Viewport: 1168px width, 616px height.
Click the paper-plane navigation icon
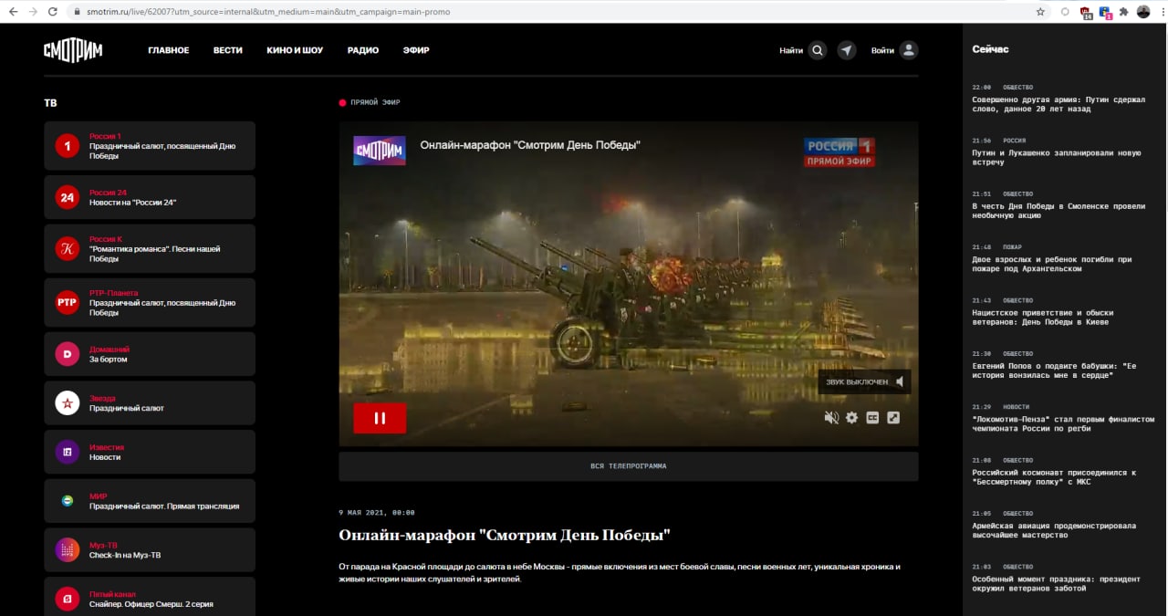(848, 50)
